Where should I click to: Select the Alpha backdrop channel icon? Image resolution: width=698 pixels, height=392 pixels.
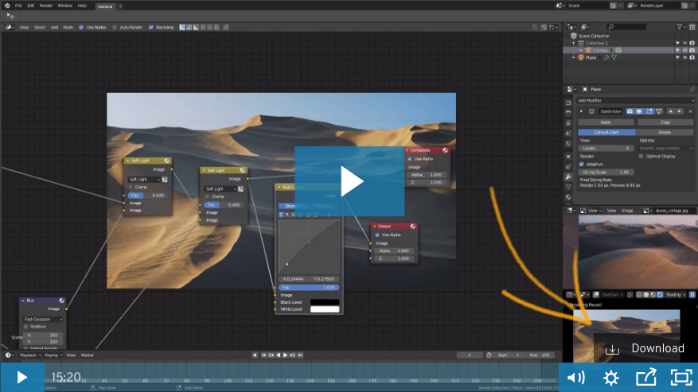coord(196,28)
